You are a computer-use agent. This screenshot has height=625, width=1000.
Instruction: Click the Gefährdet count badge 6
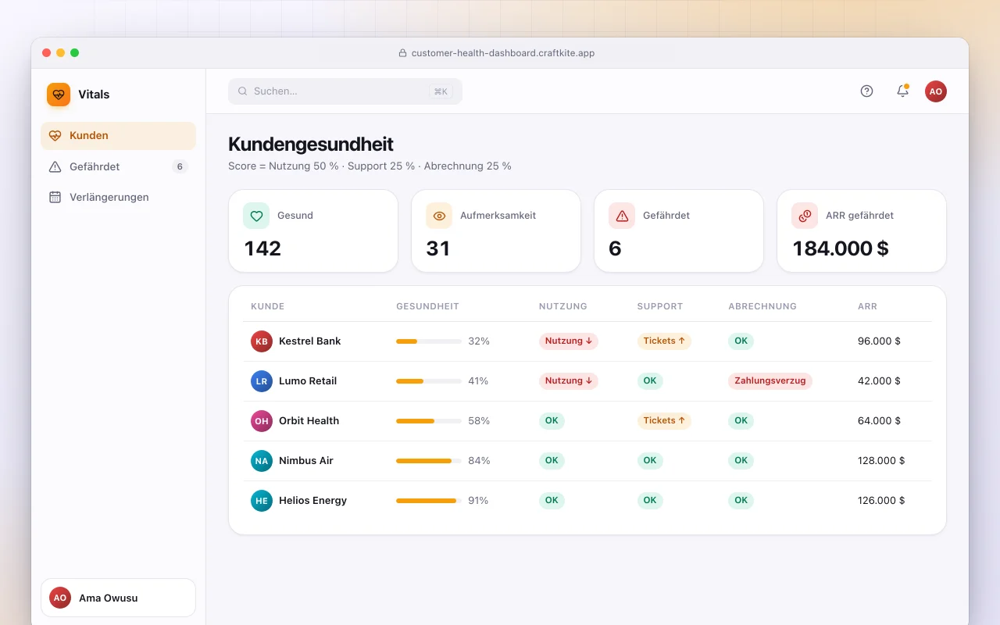[x=180, y=166]
